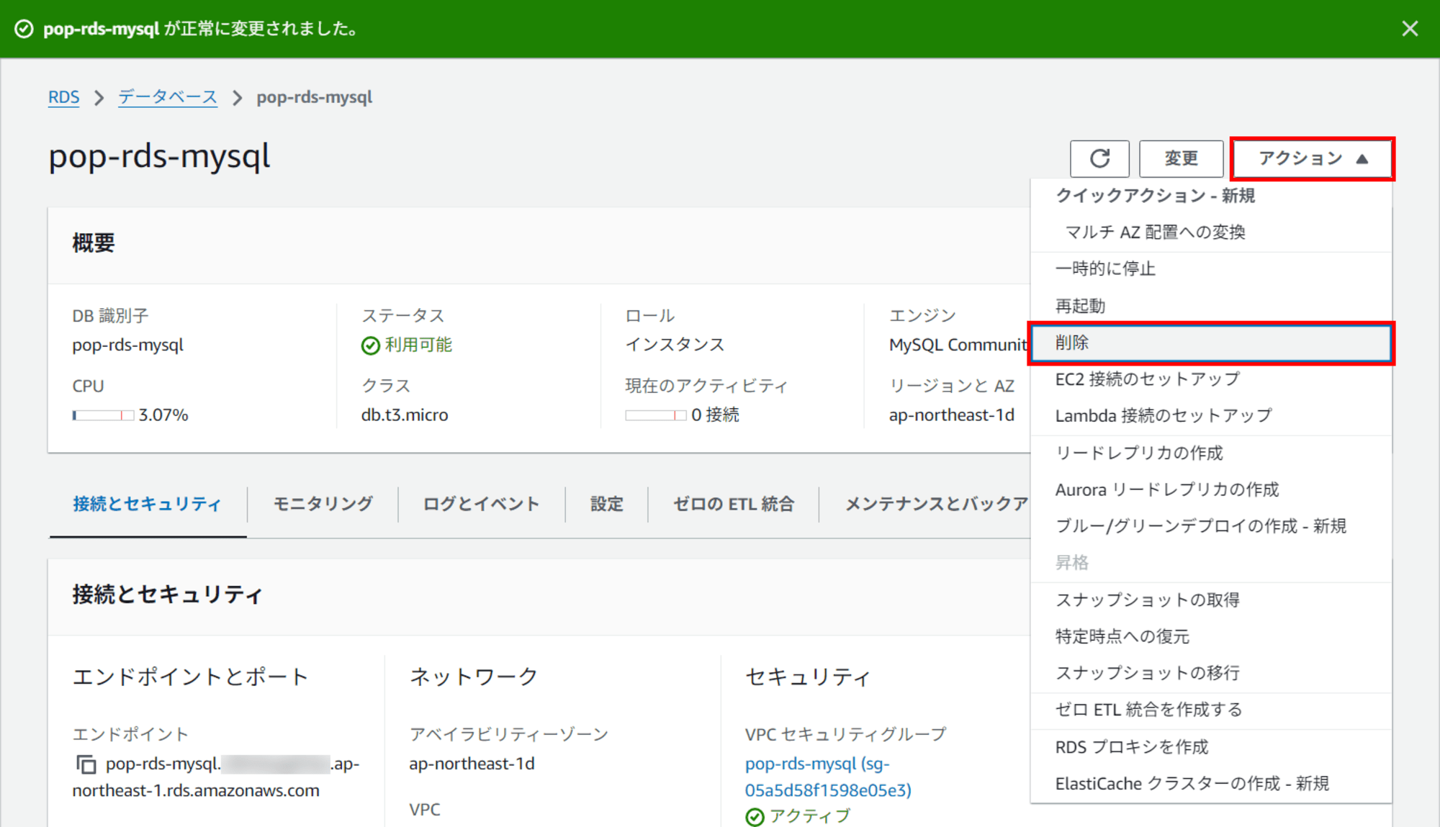Click the pop-rds-mysql page heading
Viewport: 1440px width, 827px height.
(160, 157)
